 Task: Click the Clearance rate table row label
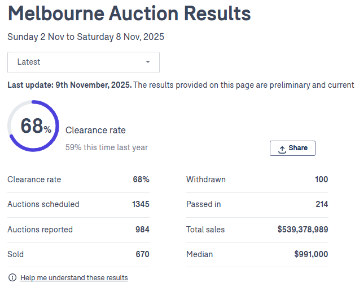(34, 179)
